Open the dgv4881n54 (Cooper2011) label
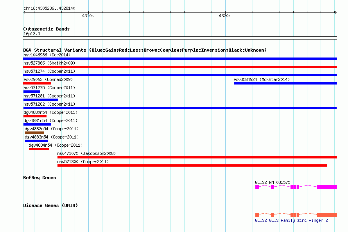Screen dimensions: 348x232 [50, 120]
